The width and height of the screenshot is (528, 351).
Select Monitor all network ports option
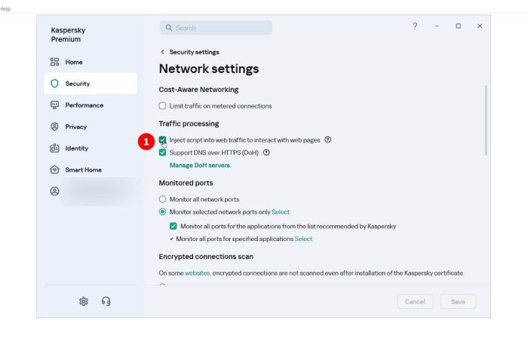click(162, 200)
